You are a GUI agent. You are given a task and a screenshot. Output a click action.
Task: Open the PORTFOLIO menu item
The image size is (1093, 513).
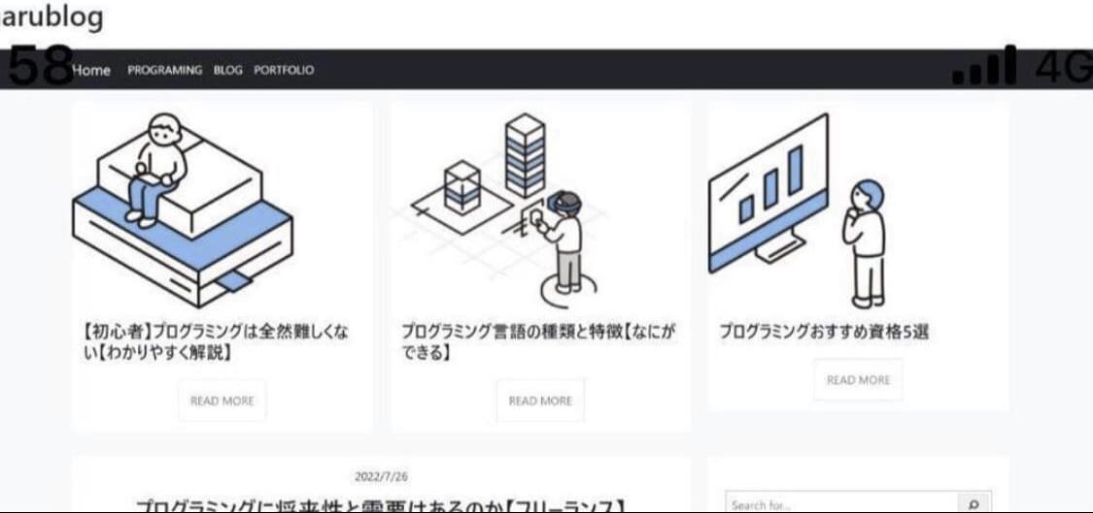[284, 70]
